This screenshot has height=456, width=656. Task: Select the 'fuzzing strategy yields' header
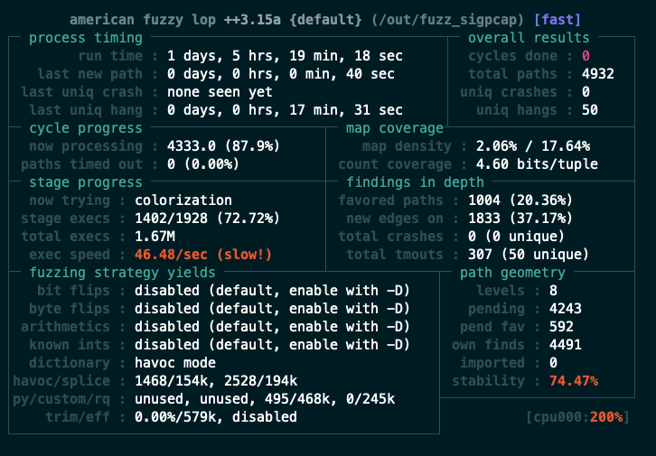pyautogui.click(x=122, y=273)
